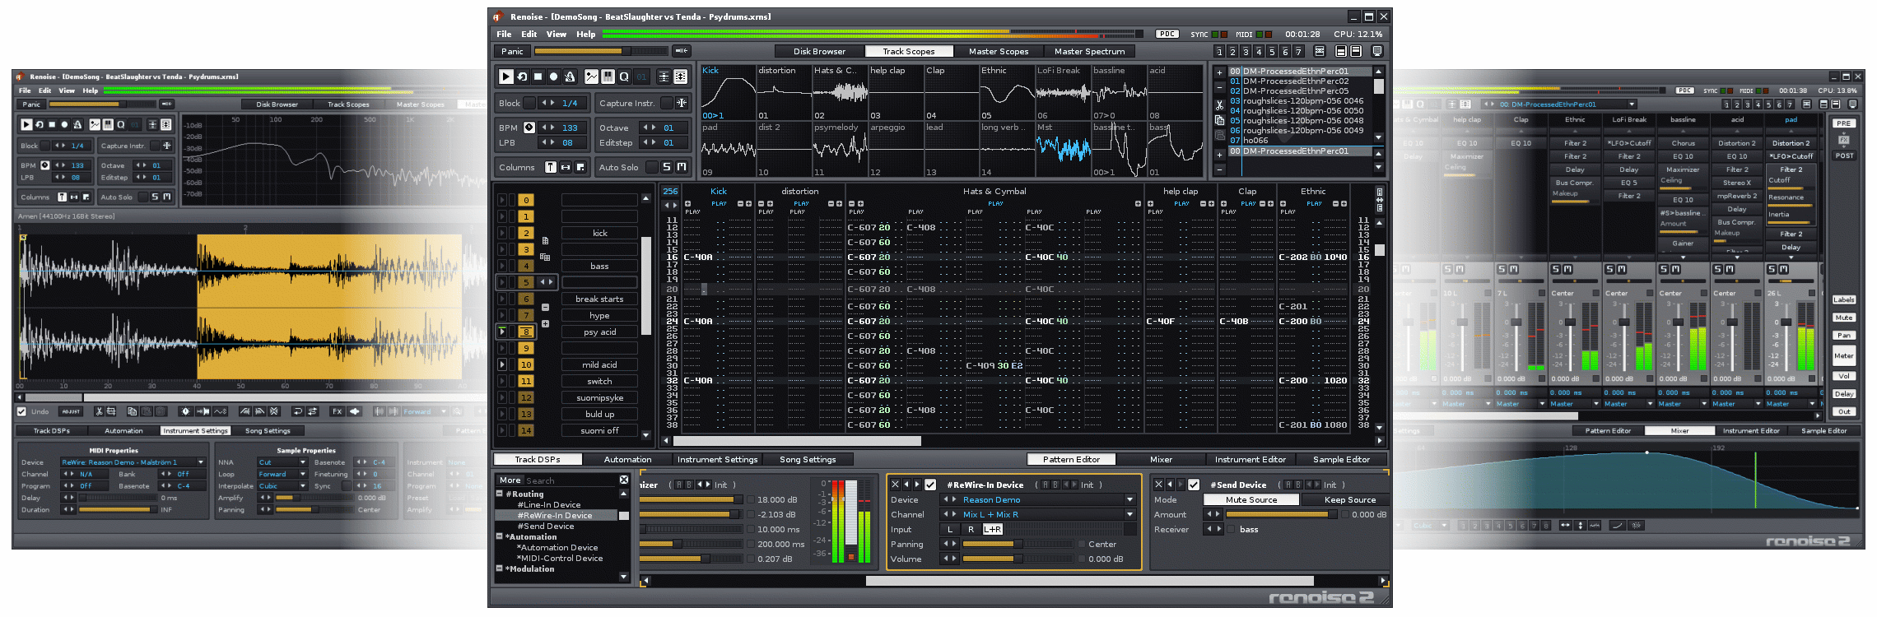Toggle the PDC indicator in top bar
The height and width of the screenshot is (617, 1877).
pyautogui.click(x=1167, y=34)
